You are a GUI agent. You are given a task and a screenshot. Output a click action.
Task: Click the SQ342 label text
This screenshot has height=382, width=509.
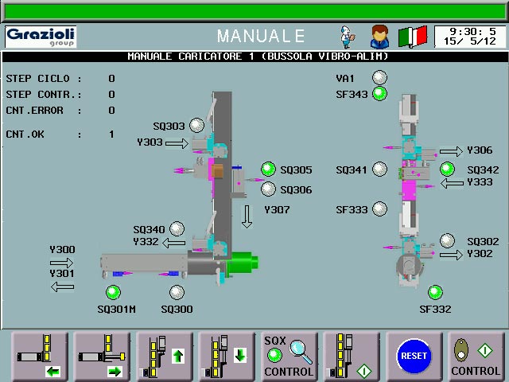coord(483,170)
